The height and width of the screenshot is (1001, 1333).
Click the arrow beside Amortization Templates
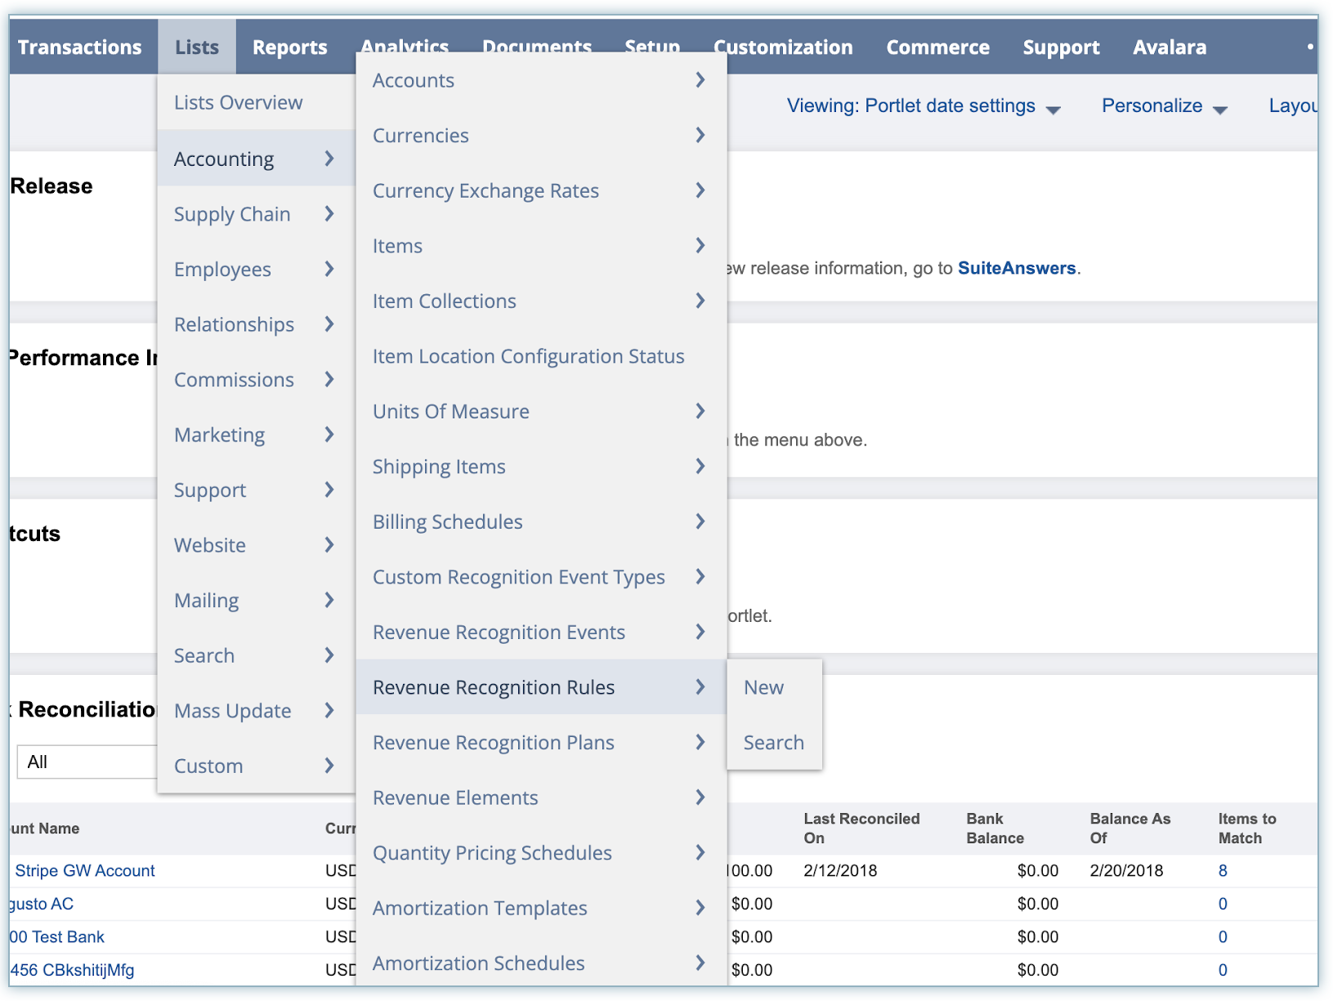[700, 908]
